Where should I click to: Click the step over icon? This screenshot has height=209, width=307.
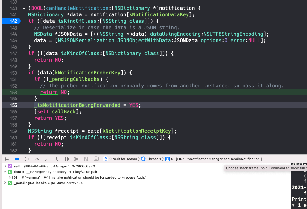[x=37, y=159]
